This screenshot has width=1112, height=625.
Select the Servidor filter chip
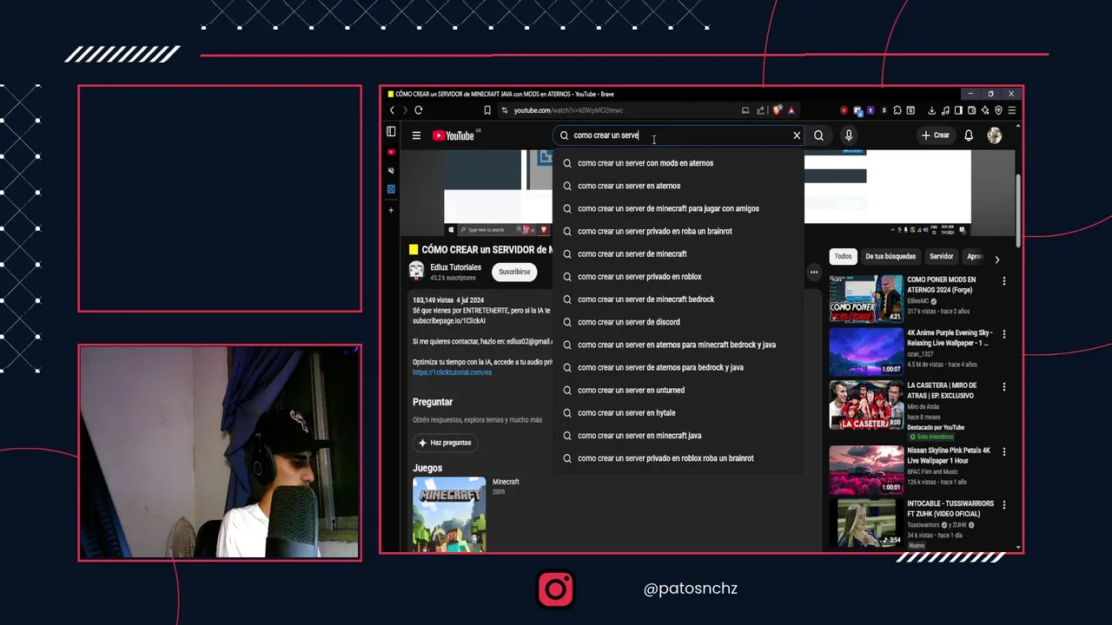[942, 256]
